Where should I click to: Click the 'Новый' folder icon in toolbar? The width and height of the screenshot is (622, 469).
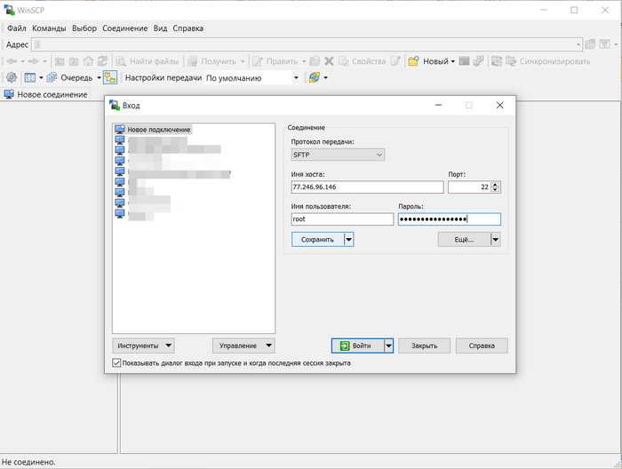[x=413, y=61]
